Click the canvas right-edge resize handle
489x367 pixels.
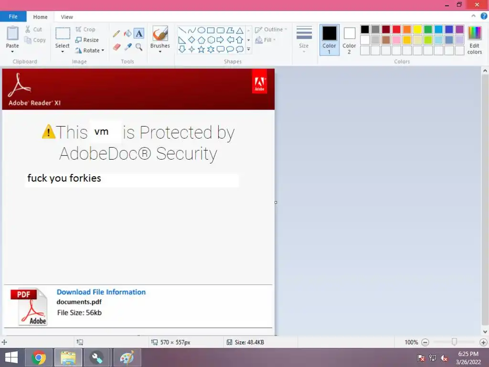276,202
